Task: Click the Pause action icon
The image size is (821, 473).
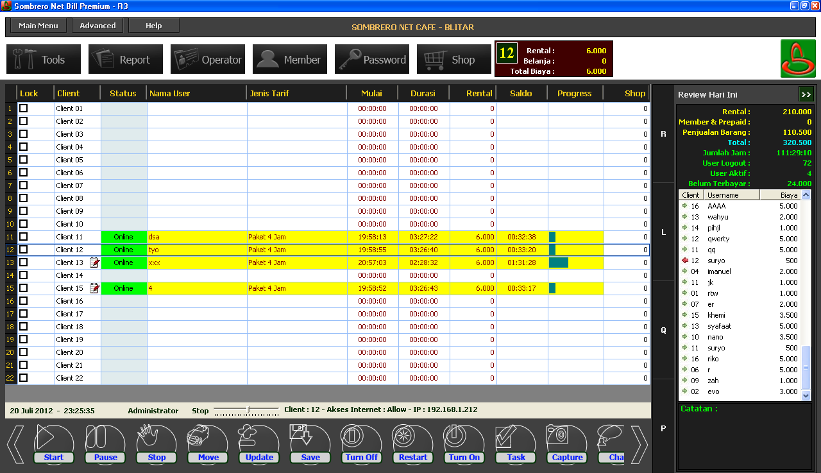Action: tap(105, 444)
